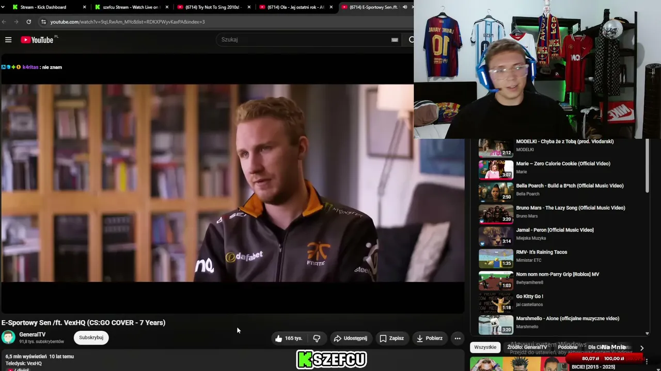Click the video title 'E-Sportowy Sen /ft. VexHQ'

[83, 323]
